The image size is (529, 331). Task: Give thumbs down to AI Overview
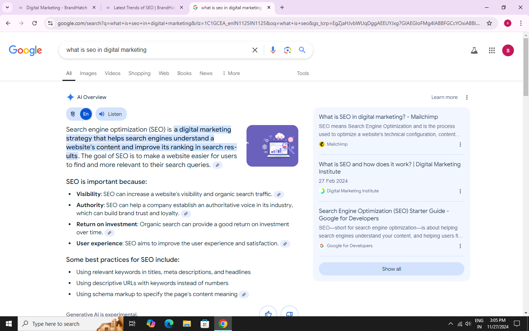(x=289, y=312)
